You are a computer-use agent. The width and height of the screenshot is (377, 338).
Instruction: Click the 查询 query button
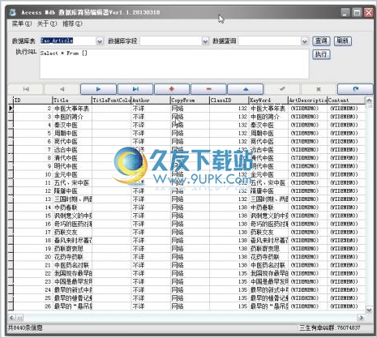(321, 41)
